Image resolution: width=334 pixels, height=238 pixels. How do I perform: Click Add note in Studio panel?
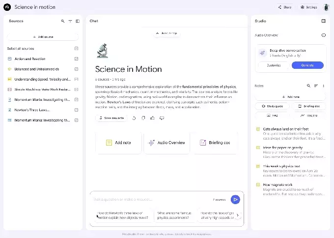pos(291,97)
